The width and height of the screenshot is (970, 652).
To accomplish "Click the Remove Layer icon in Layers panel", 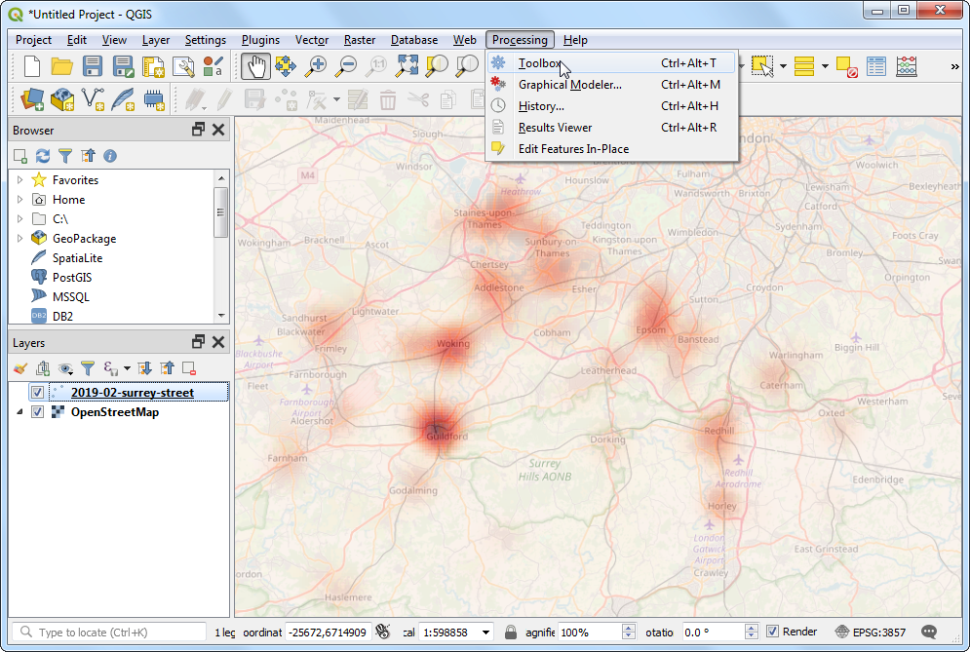I will coord(189,368).
